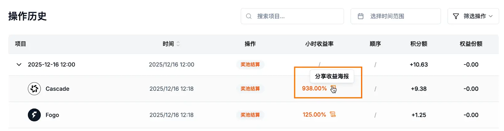Click the 积分额 column header
The image size is (504, 131).
[419, 44]
